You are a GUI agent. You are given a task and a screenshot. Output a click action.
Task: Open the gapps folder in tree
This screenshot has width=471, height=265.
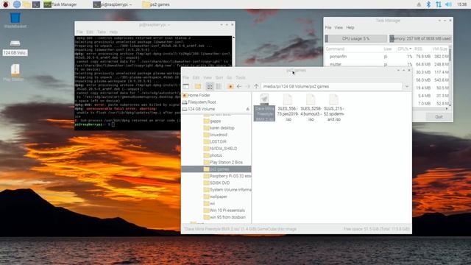(215, 121)
